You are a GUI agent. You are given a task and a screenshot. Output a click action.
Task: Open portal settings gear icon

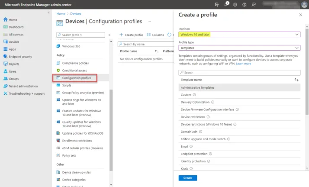(235, 4)
